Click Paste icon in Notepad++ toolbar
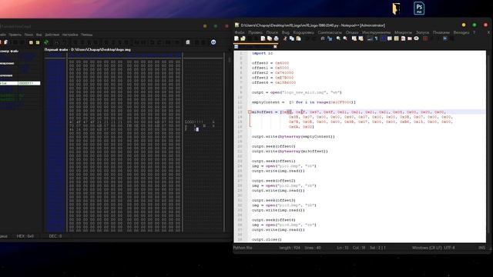The width and height of the screenshot is (493, 277). (x=298, y=38)
